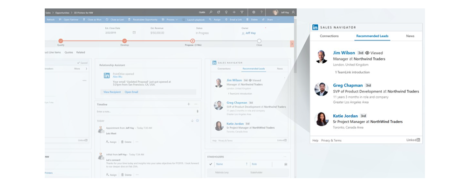This screenshot has width=466, height=186.
Task: Switch to the Related tab
Action: click(x=81, y=52)
